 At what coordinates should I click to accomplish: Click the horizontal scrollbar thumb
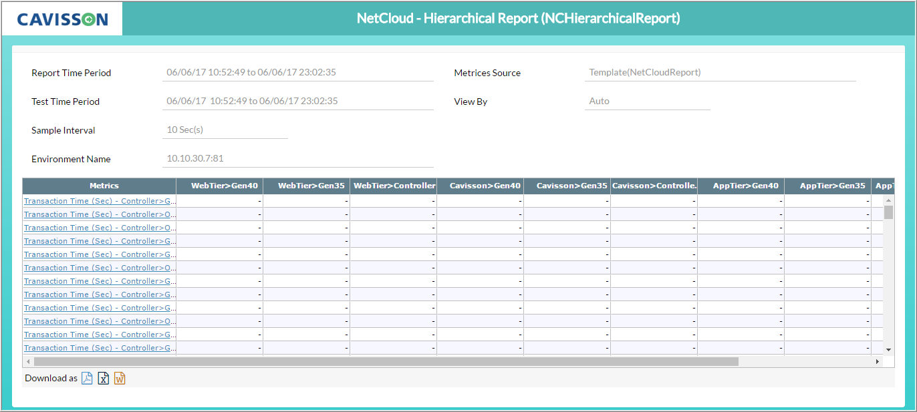(386, 361)
